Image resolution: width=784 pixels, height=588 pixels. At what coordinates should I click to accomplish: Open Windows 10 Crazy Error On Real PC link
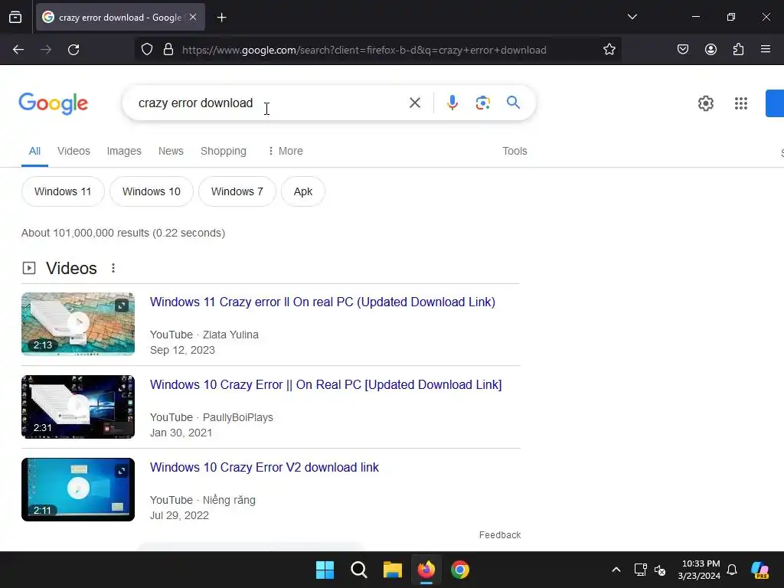(325, 384)
